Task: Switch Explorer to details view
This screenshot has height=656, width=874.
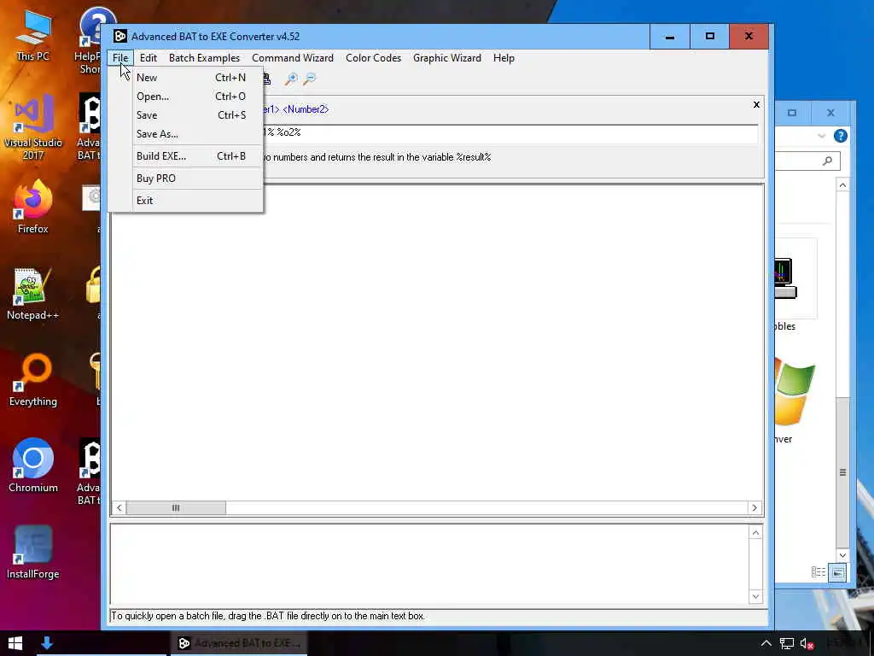Action: coord(819,571)
